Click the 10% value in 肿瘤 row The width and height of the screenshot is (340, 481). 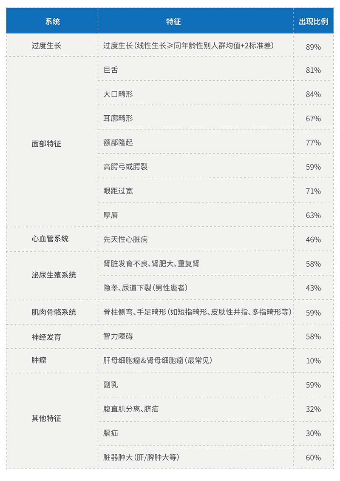click(313, 361)
